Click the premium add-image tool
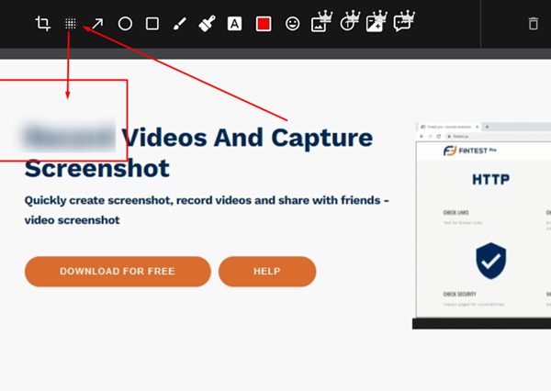 [375, 24]
